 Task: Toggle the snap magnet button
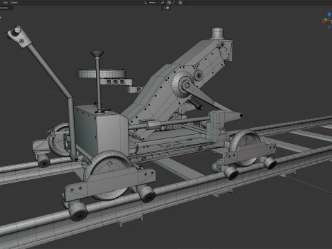coord(169,3)
